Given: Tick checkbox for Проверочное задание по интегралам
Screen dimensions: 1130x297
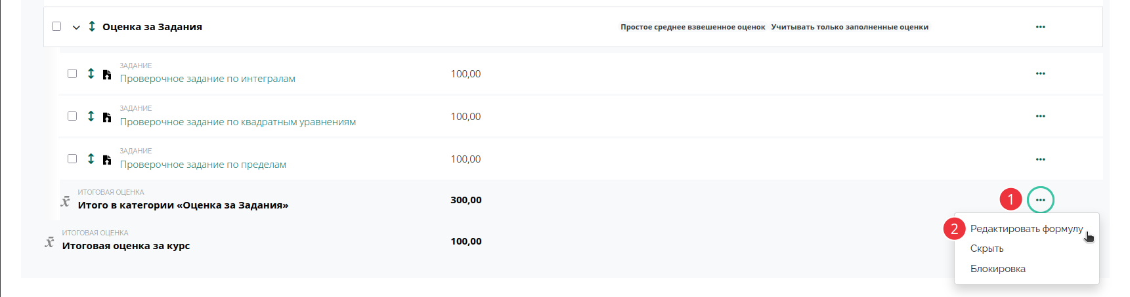Looking at the screenshot, I should point(72,73).
